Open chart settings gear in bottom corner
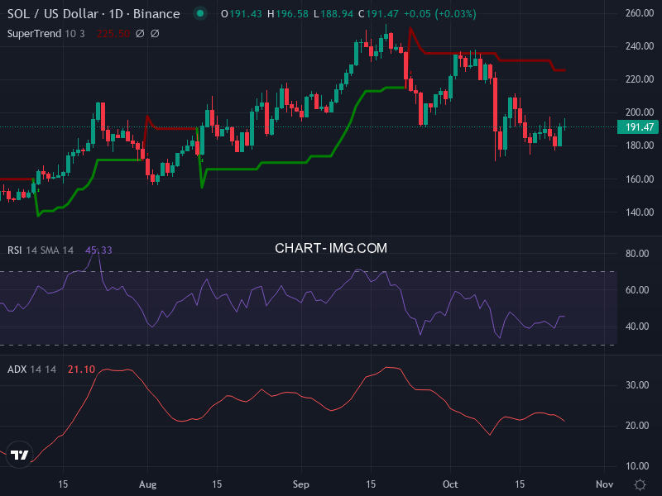Screen dimensions: 662x496 tap(640, 484)
